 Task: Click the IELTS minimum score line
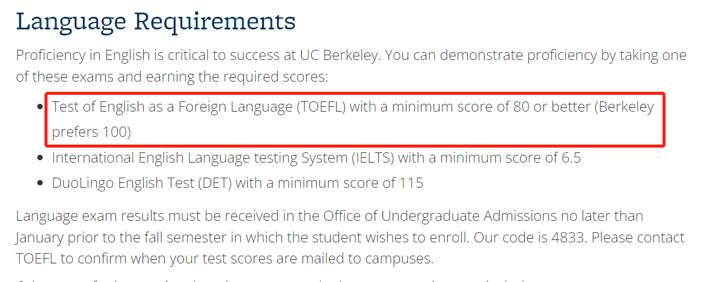[x=317, y=158]
